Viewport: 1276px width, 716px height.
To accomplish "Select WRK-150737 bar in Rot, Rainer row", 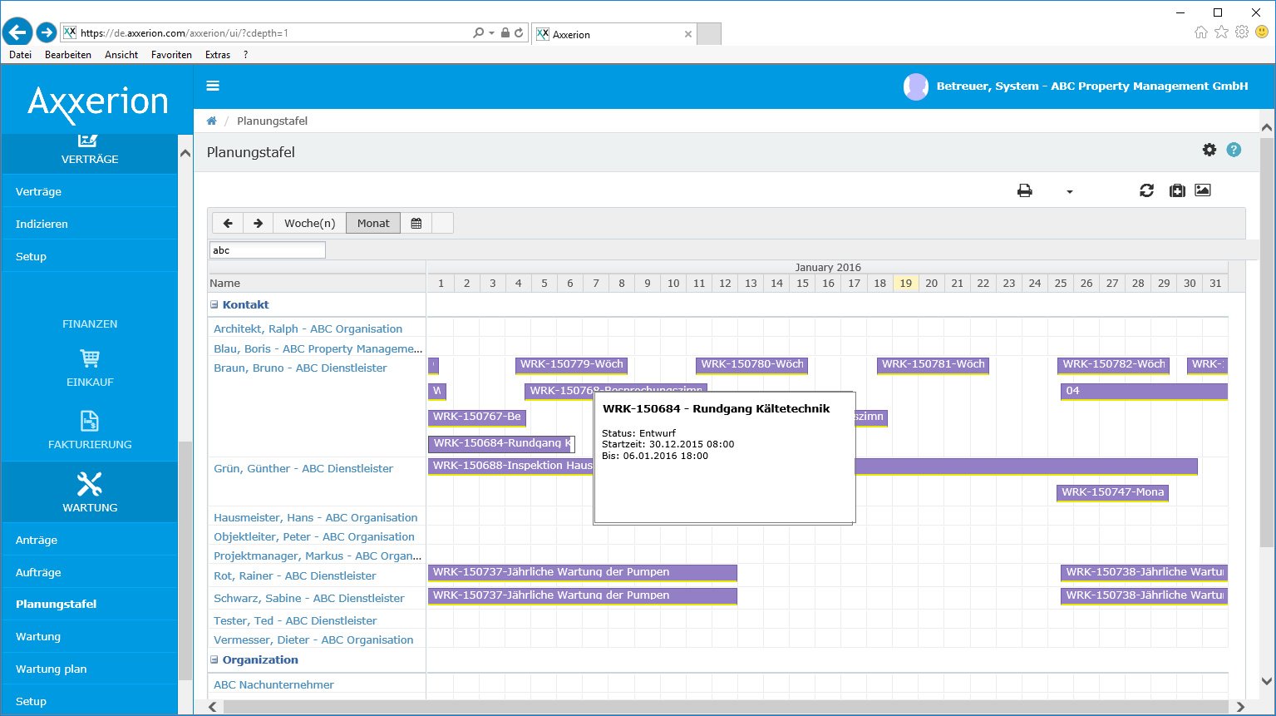I will pos(583,573).
